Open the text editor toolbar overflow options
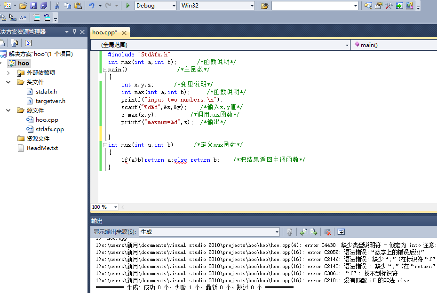Viewport: 437px width, 293px height. point(56,19)
